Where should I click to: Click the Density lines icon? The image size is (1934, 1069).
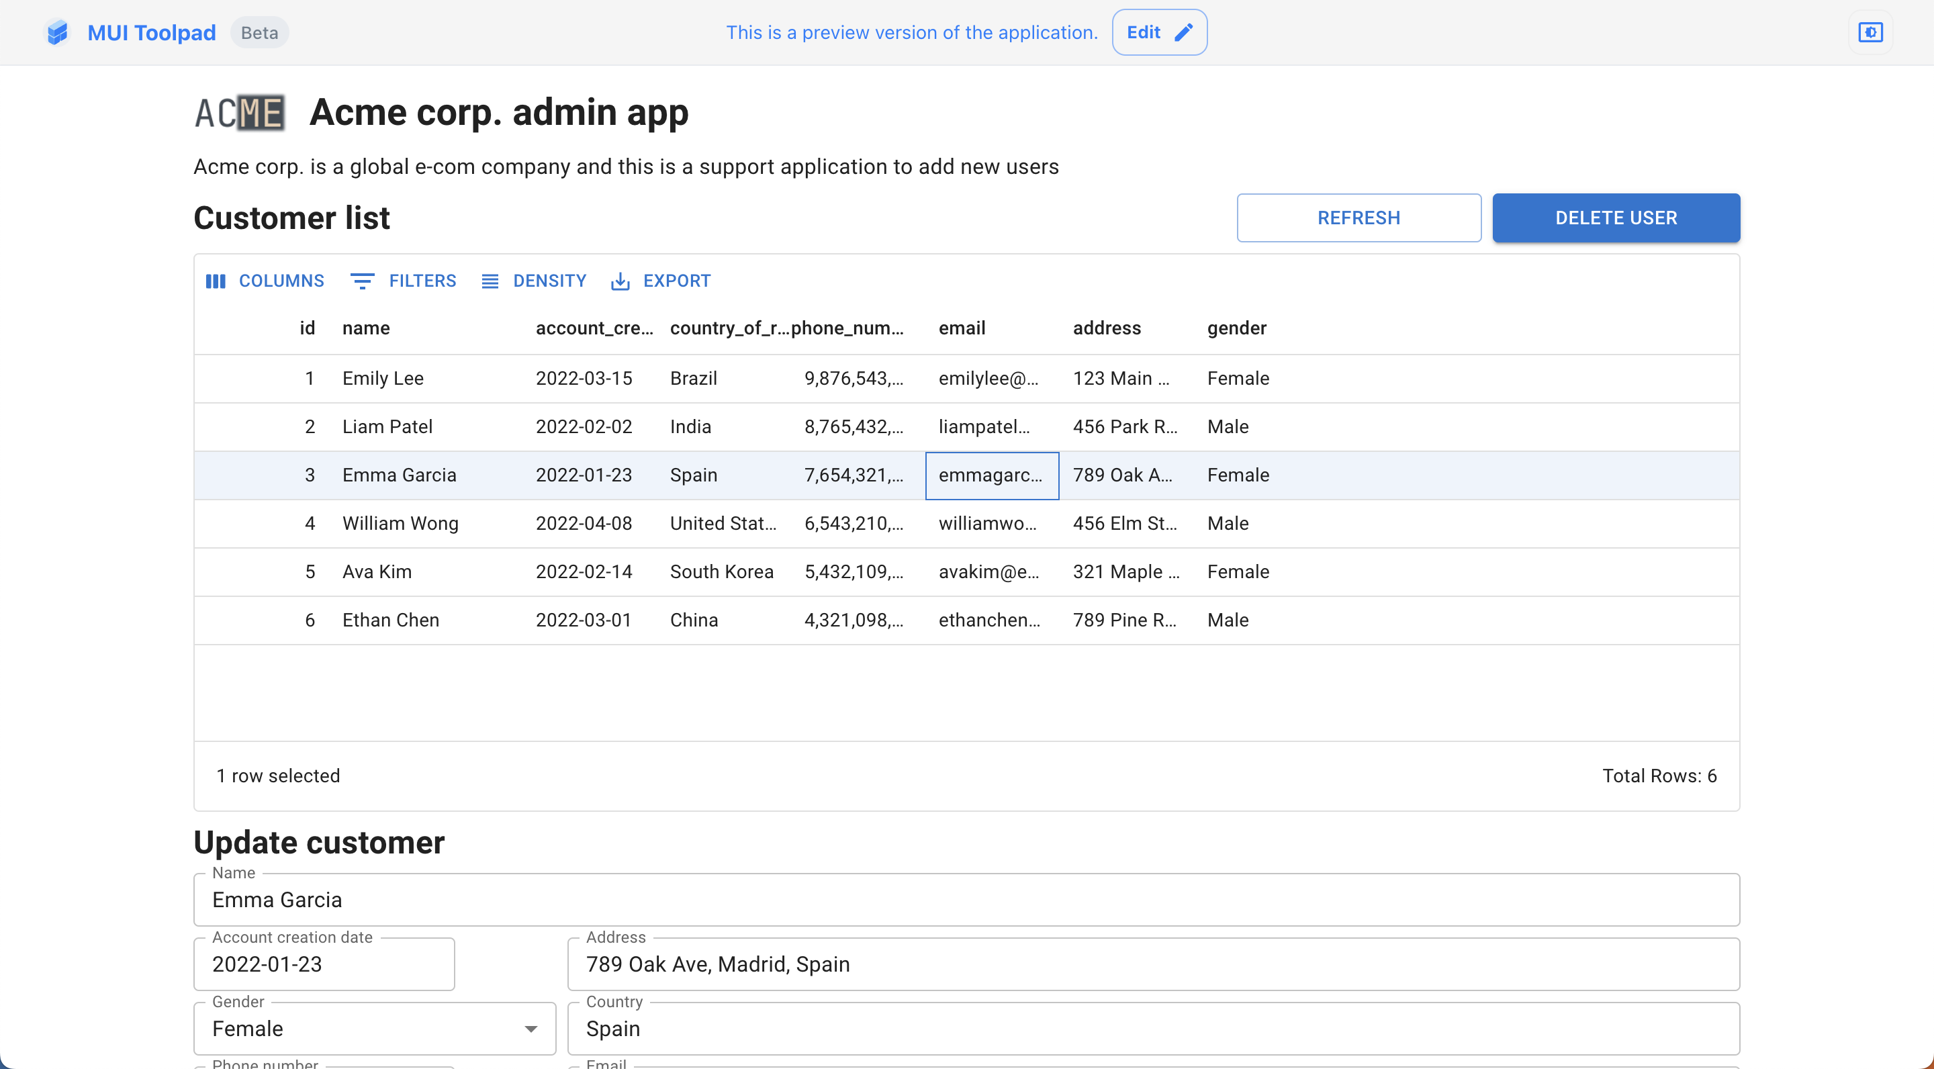490,281
